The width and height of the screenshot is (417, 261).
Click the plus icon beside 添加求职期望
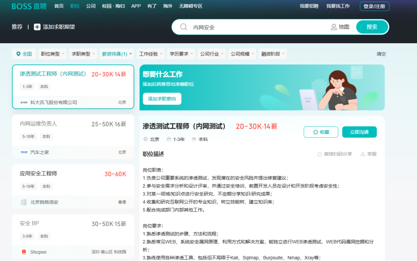point(37,27)
